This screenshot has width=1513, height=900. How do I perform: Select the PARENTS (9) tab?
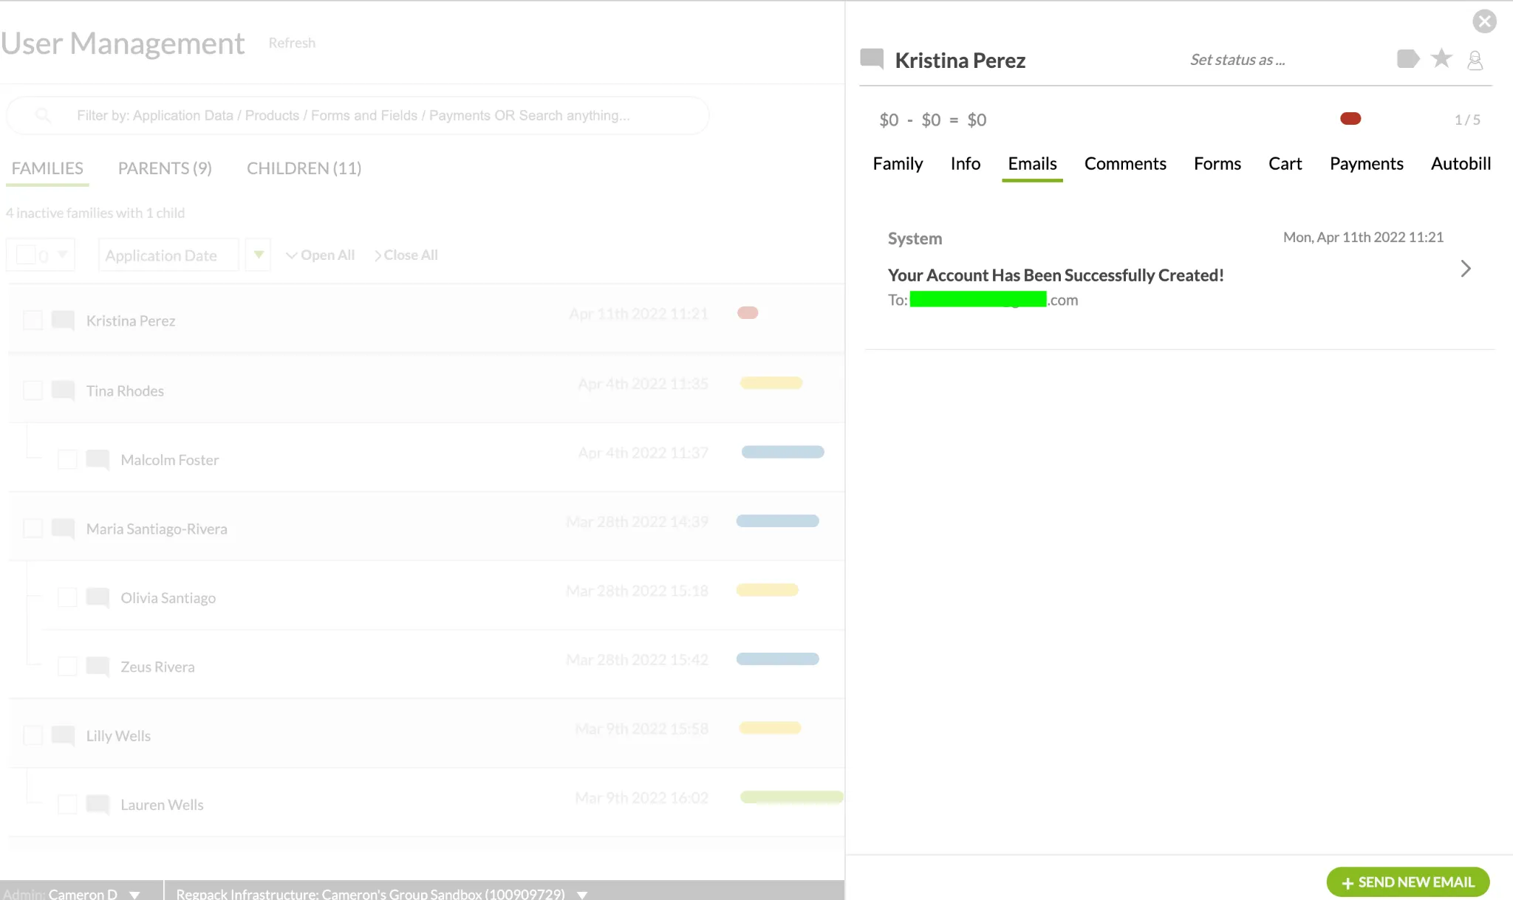[165, 168]
